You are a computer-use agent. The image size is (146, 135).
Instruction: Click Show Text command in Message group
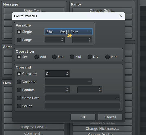34,11
